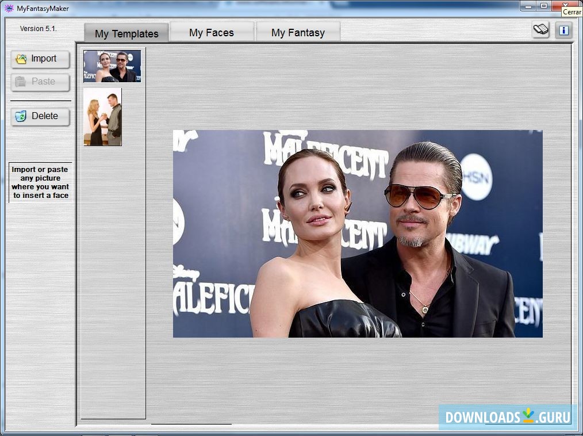The height and width of the screenshot is (436, 583).
Task: Click the Import folder button
Action: point(40,59)
